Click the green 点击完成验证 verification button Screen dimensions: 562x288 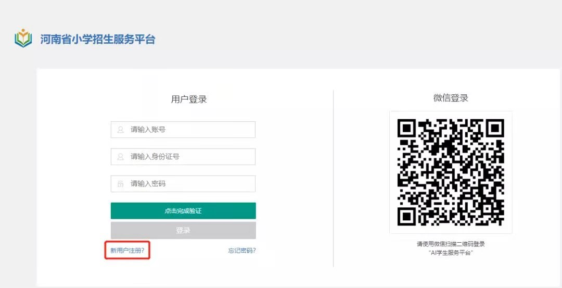[x=183, y=211]
